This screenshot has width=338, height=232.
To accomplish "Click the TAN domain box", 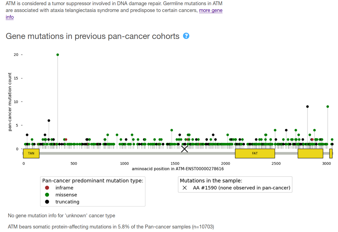I will point(31,153).
